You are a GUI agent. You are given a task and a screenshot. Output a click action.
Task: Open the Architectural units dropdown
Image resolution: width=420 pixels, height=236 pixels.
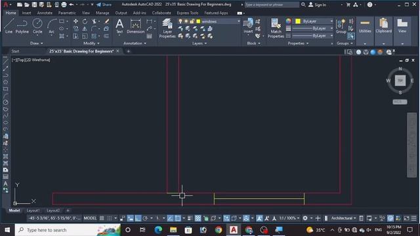[x=343, y=218]
